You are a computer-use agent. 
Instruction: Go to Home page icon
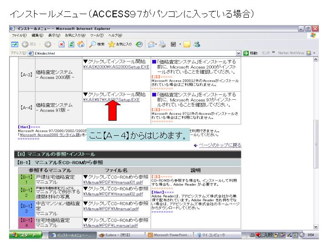tap(81, 44)
